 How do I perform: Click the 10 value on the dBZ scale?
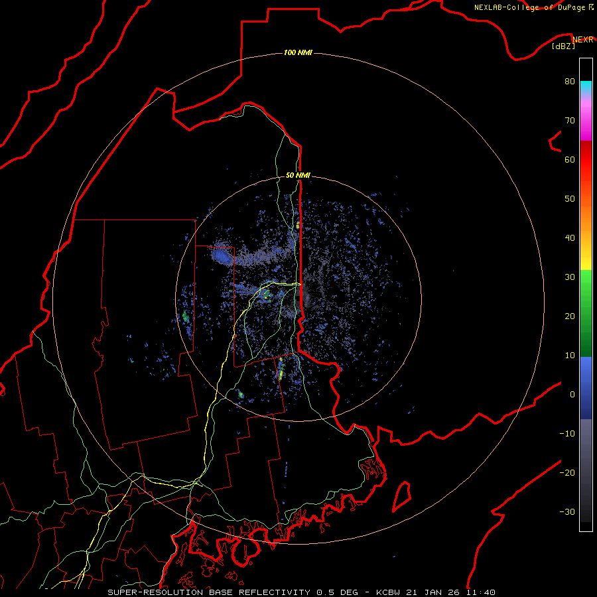click(570, 356)
